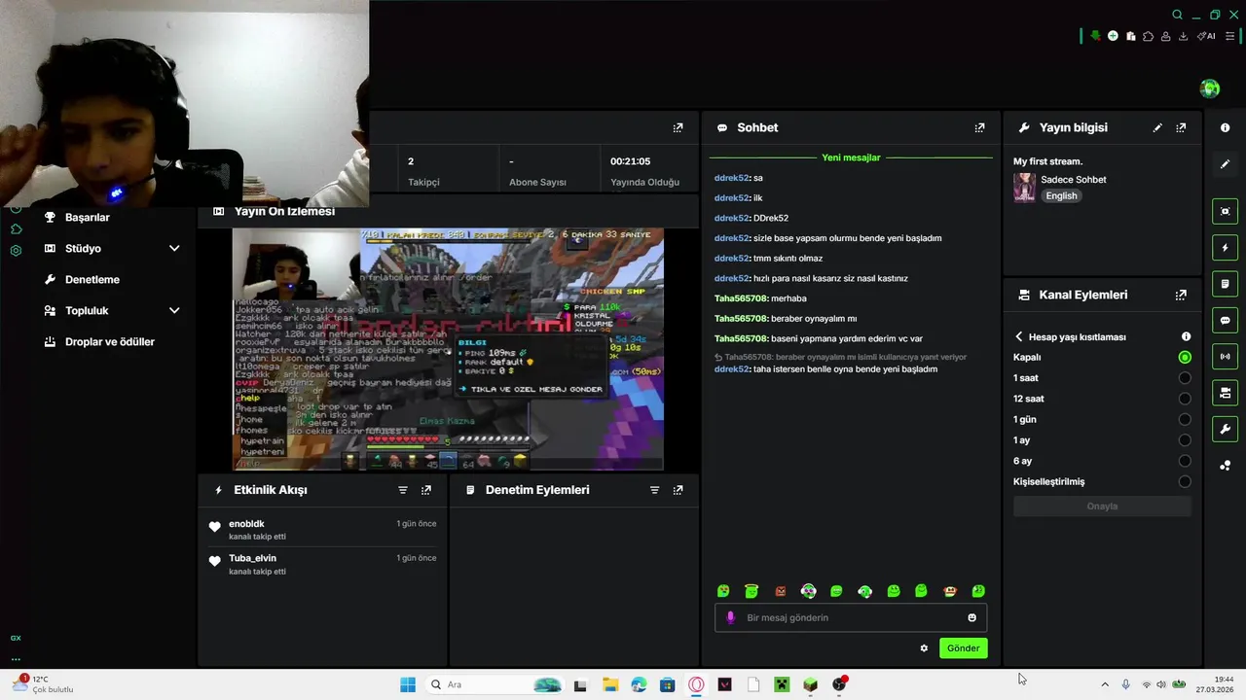The width and height of the screenshot is (1246, 700).
Task: Click the 00:21:05 stream uptime value
Action: tap(630, 161)
